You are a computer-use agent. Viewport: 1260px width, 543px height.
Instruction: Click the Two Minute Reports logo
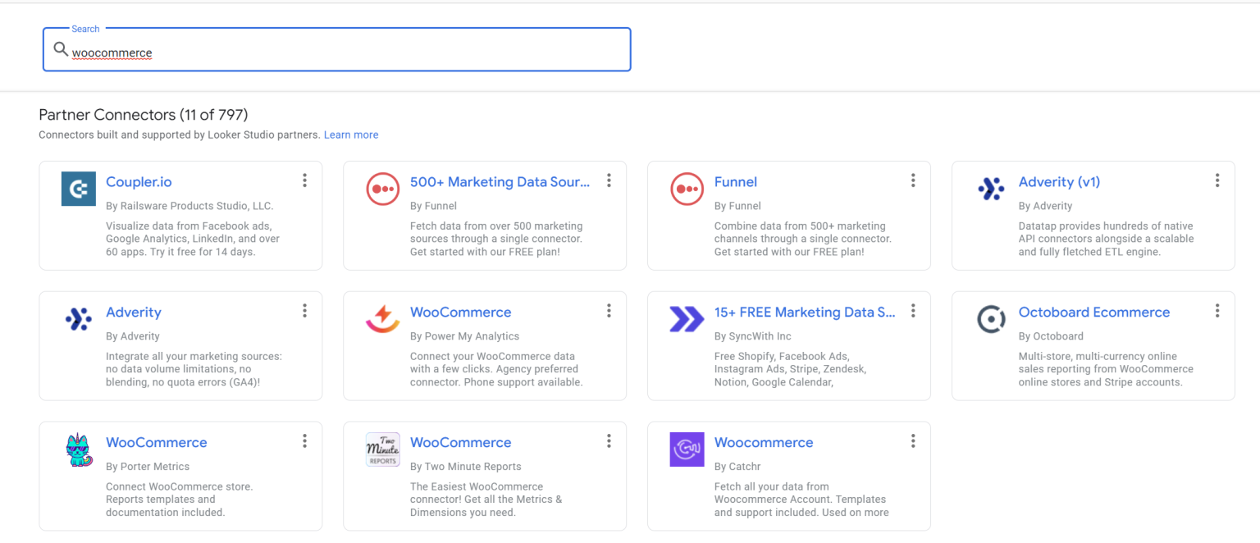(x=383, y=449)
